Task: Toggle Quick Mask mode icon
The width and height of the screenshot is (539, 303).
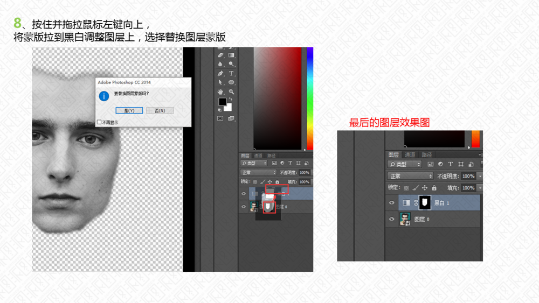Action: click(220, 118)
